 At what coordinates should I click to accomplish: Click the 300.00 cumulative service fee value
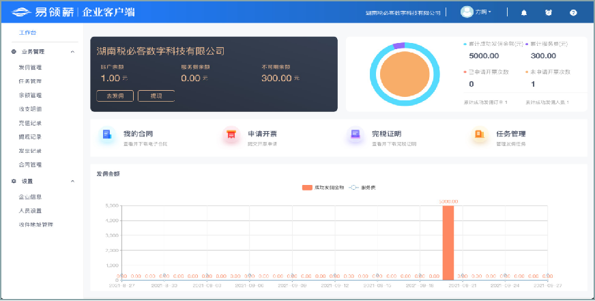pyautogui.click(x=543, y=56)
